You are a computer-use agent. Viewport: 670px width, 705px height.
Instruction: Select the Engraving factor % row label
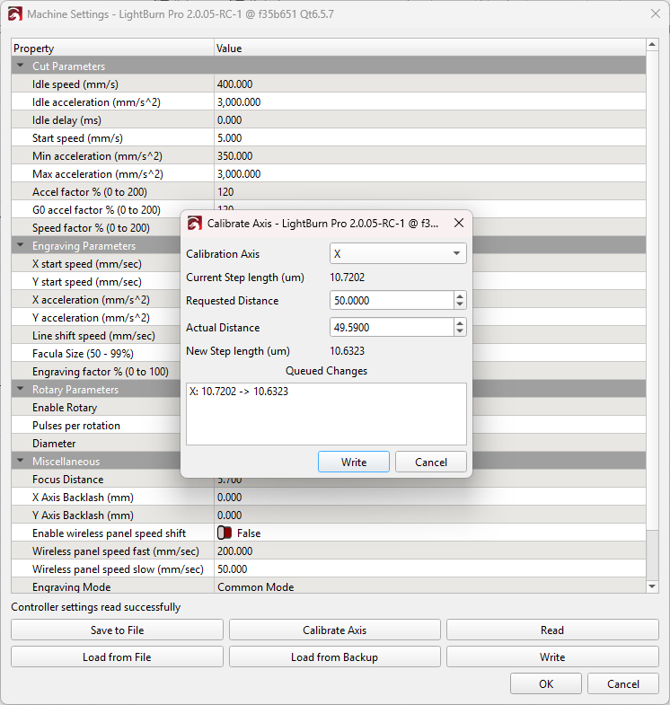point(101,372)
